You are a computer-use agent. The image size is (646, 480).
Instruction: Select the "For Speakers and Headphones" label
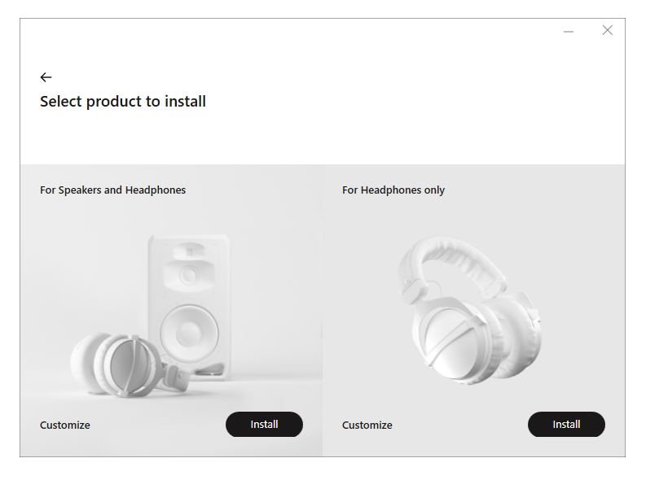coord(113,190)
